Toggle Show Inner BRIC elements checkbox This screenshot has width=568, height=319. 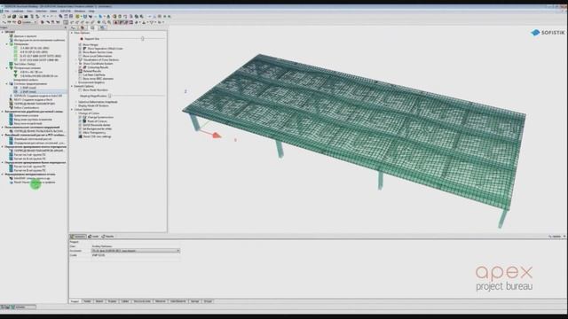tap(80, 79)
